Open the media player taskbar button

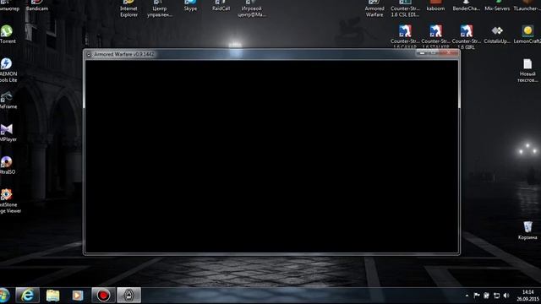point(78,296)
